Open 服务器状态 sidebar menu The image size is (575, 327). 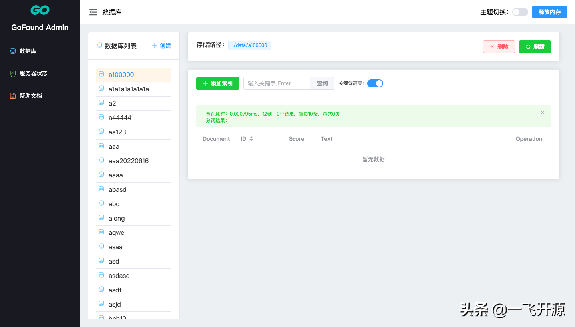[x=40, y=73]
